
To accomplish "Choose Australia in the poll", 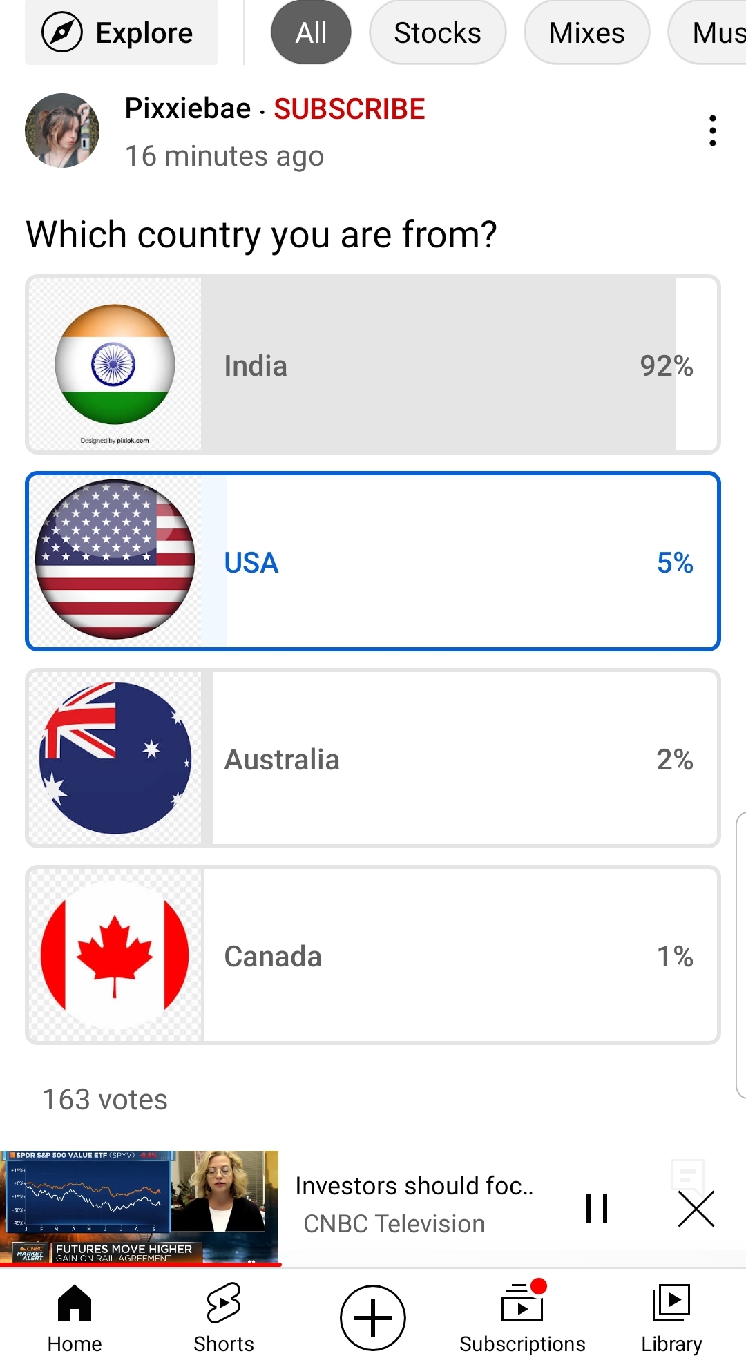I will pos(373,758).
